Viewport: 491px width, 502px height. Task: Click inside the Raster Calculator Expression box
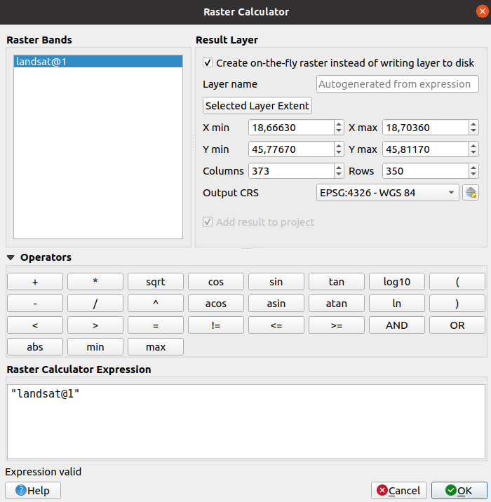(x=245, y=421)
